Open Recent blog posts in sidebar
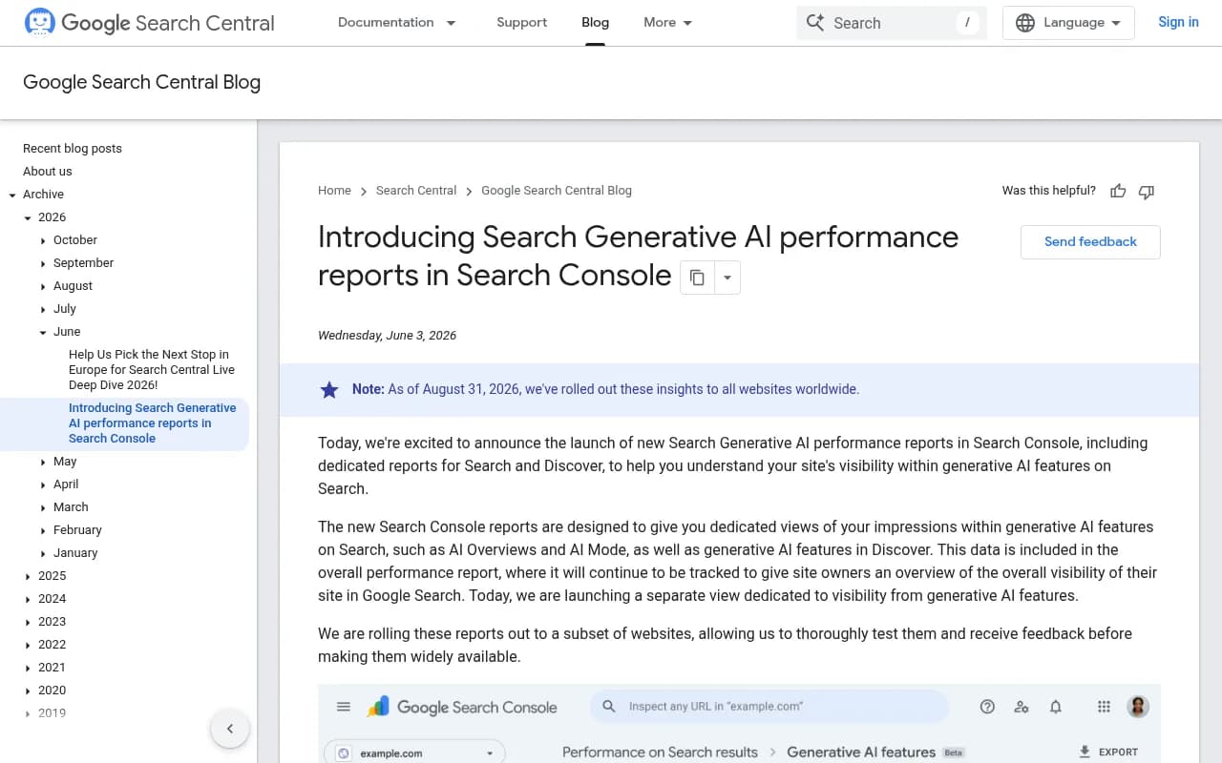The image size is (1222, 763). click(x=73, y=149)
